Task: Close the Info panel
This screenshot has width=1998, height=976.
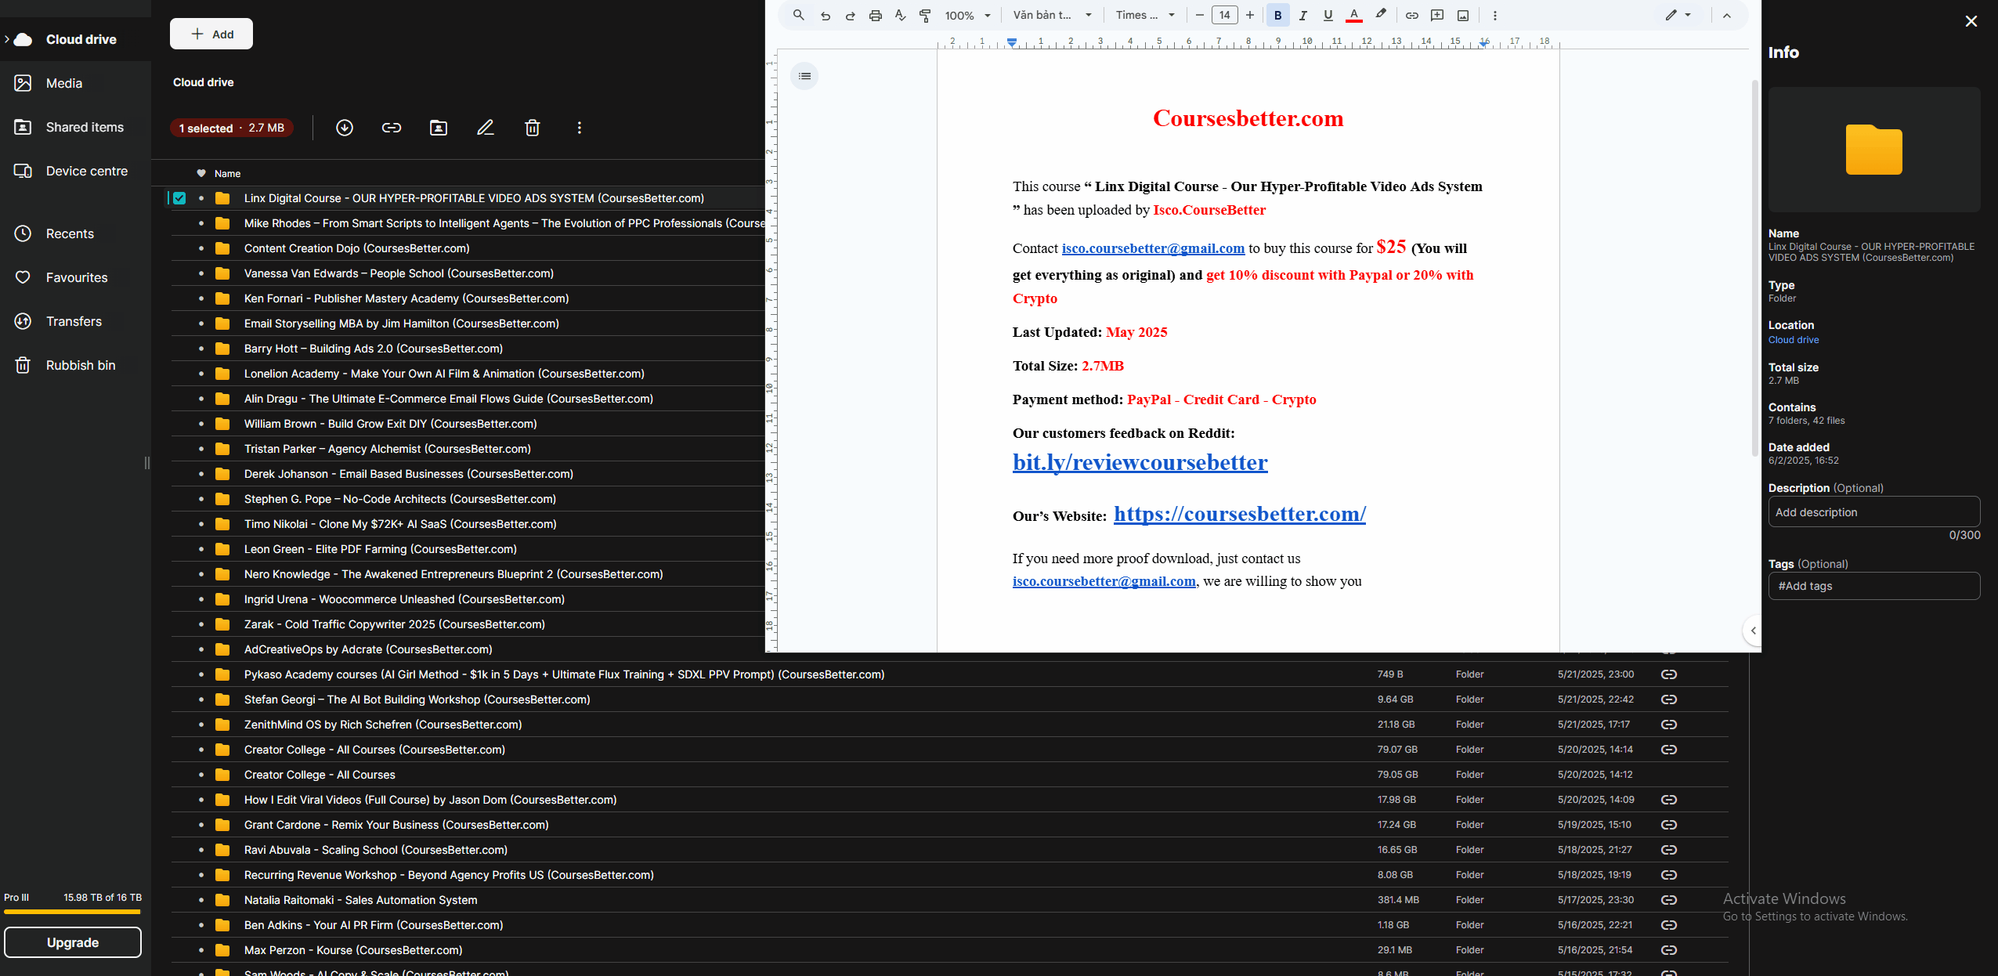Action: 1971,21
